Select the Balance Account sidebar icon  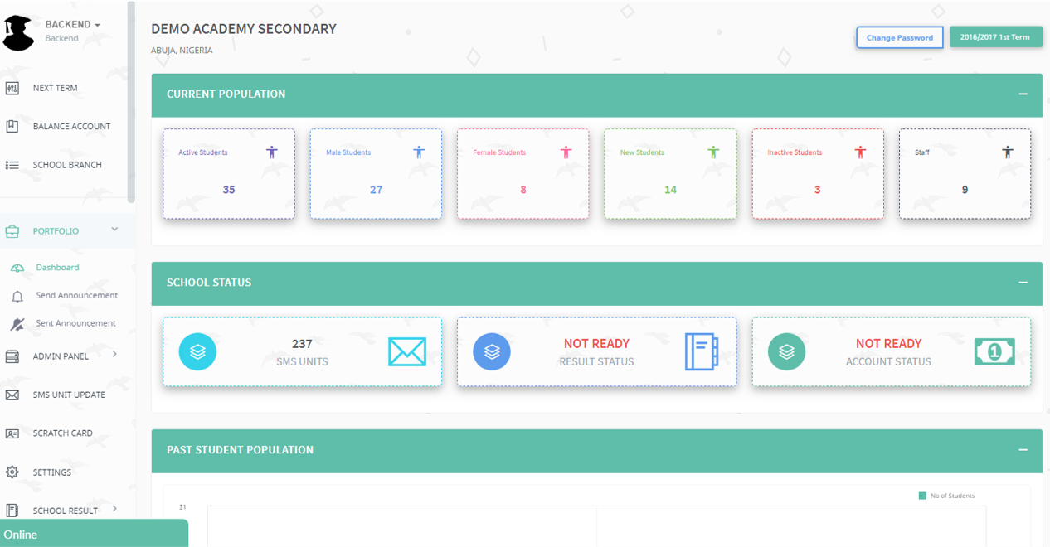(x=13, y=126)
